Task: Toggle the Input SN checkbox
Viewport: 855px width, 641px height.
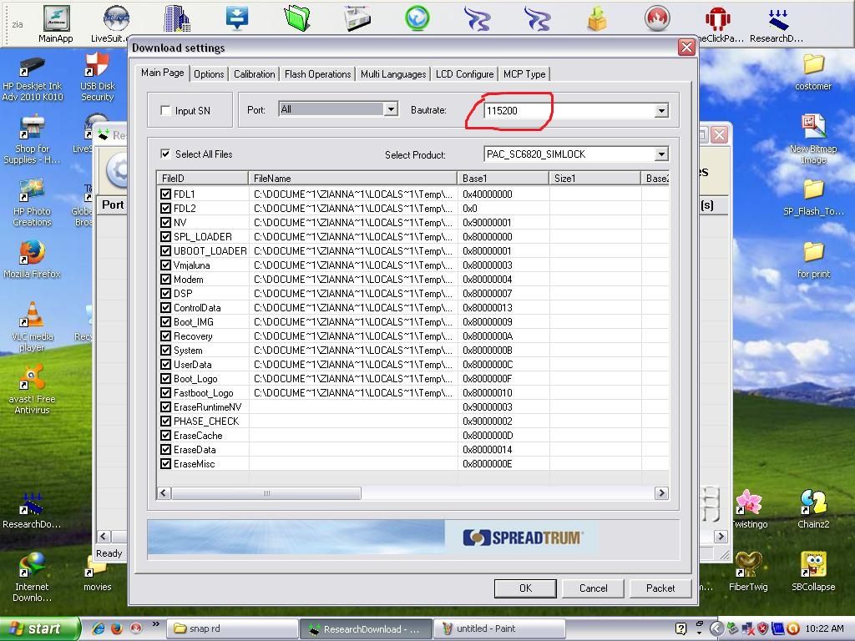Action: 165,110
